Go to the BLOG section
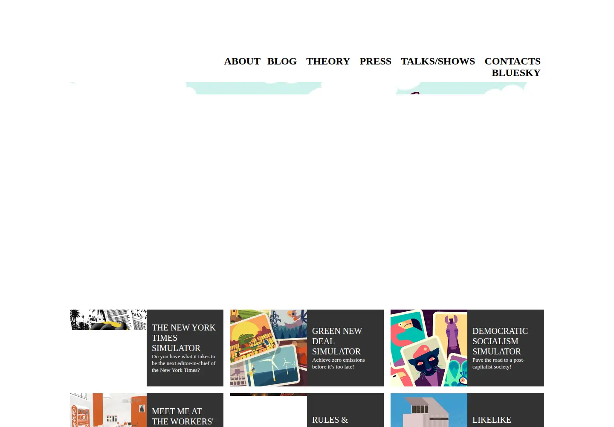The width and height of the screenshot is (614, 427). (x=282, y=61)
